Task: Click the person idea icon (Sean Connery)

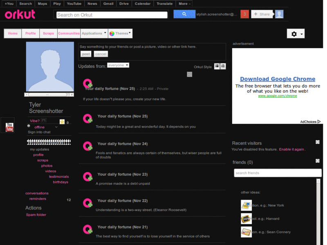Action: coord(246,232)
